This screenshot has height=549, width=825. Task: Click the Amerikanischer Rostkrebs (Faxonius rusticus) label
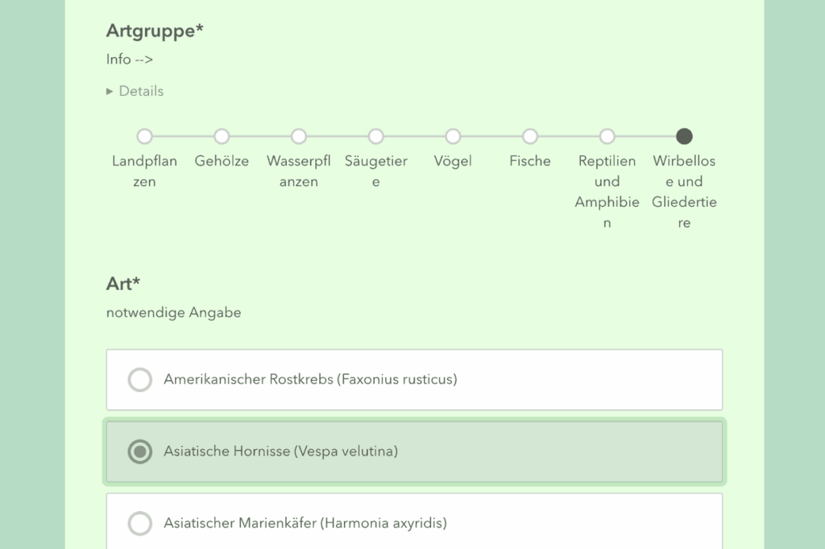(x=310, y=379)
